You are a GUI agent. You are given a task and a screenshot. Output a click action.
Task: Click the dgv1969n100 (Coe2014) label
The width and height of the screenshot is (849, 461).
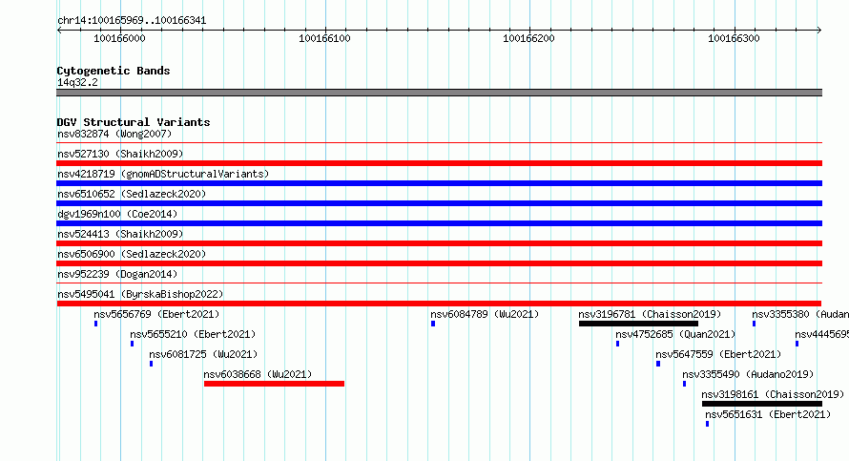pyautogui.click(x=117, y=214)
